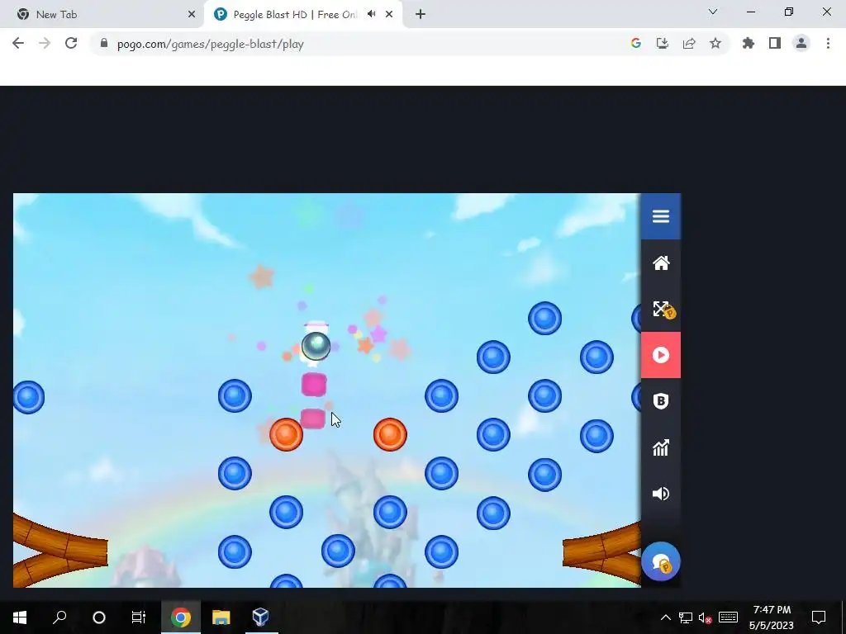View stats using the bar chart icon

tap(660, 447)
